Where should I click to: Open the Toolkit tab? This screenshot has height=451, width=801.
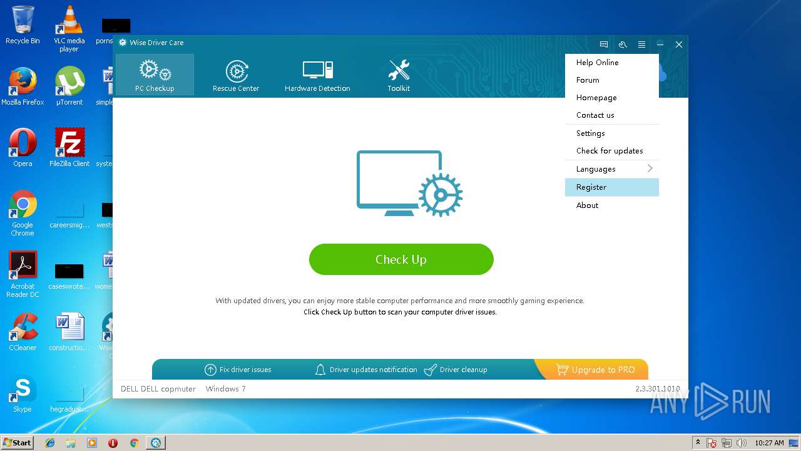point(399,75)
